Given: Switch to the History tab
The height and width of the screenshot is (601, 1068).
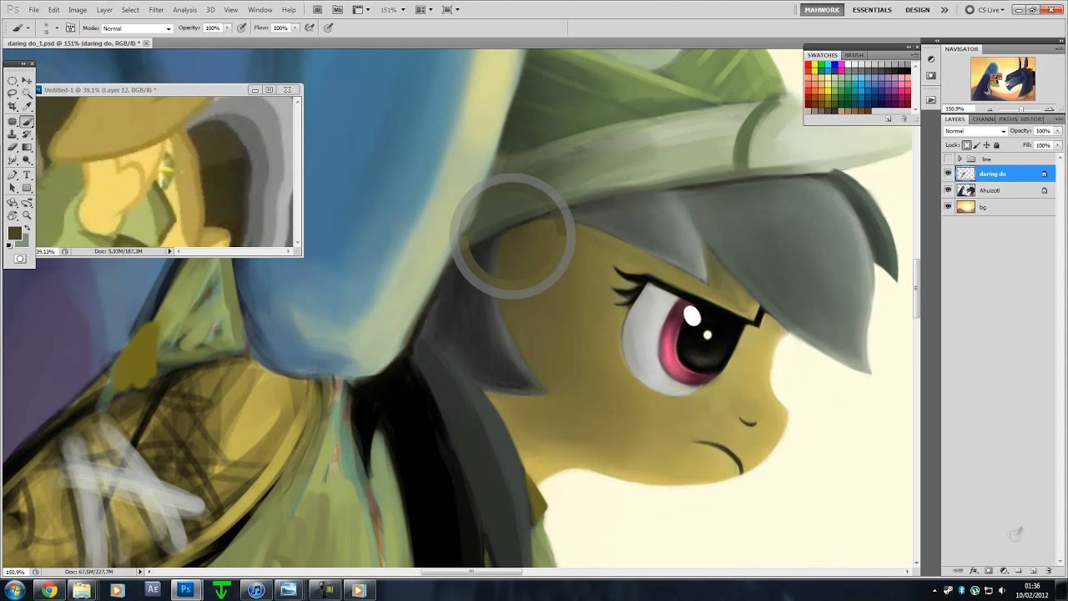Looking at the screenshot, I should (x=1032, y=119).
